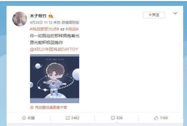Viewport: 187px width, 126px height.
Task: Click the username 禾子骨竹
Action: [38, 16]
